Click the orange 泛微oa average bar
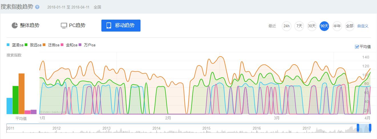Image resolution: width=377 pixels, height=139 pixels. point(21,94)
